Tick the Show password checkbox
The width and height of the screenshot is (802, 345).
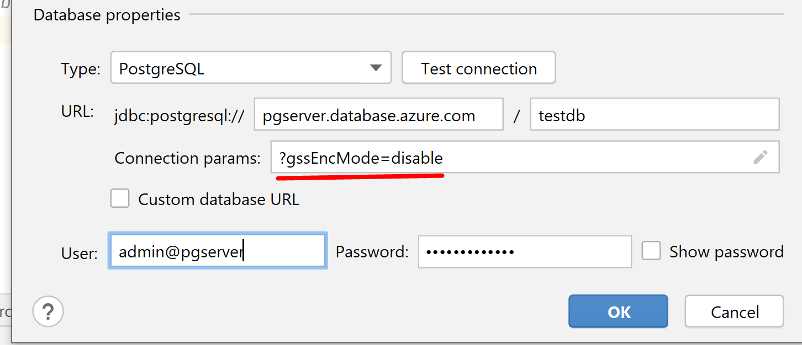pyautogui.click(x=651, y=251)
